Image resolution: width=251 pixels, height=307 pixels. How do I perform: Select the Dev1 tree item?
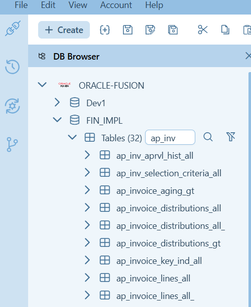click(x=96, y=103)
